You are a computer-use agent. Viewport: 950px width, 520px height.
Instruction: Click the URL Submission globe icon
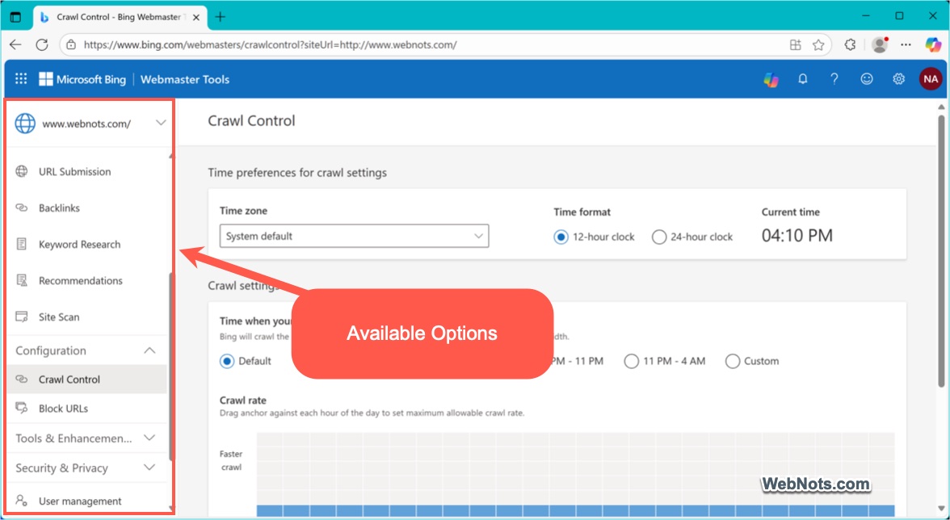[x=22, y=171]
